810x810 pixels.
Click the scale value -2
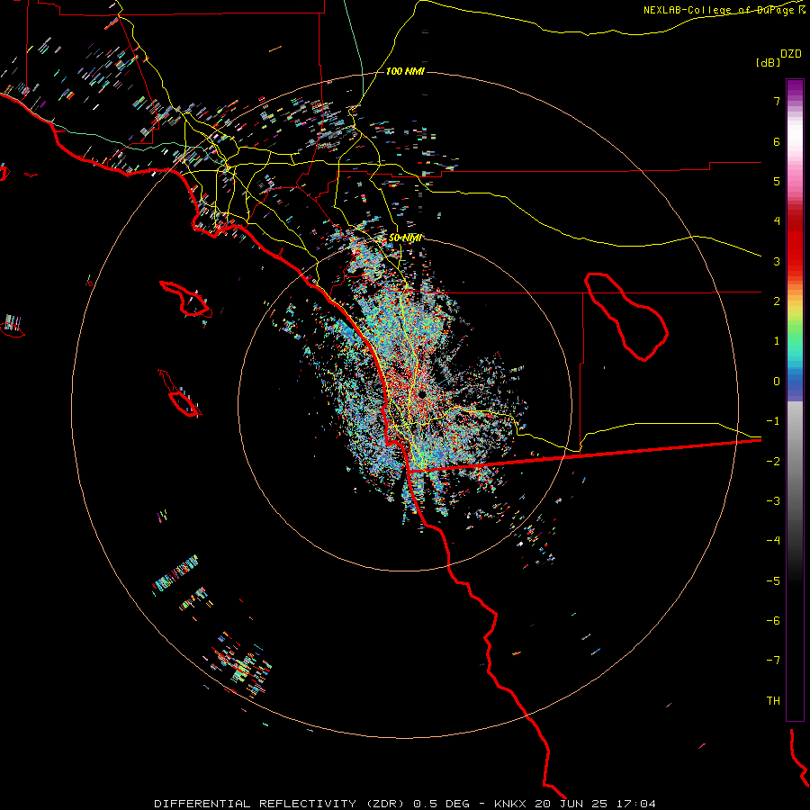tap(773, 462)
